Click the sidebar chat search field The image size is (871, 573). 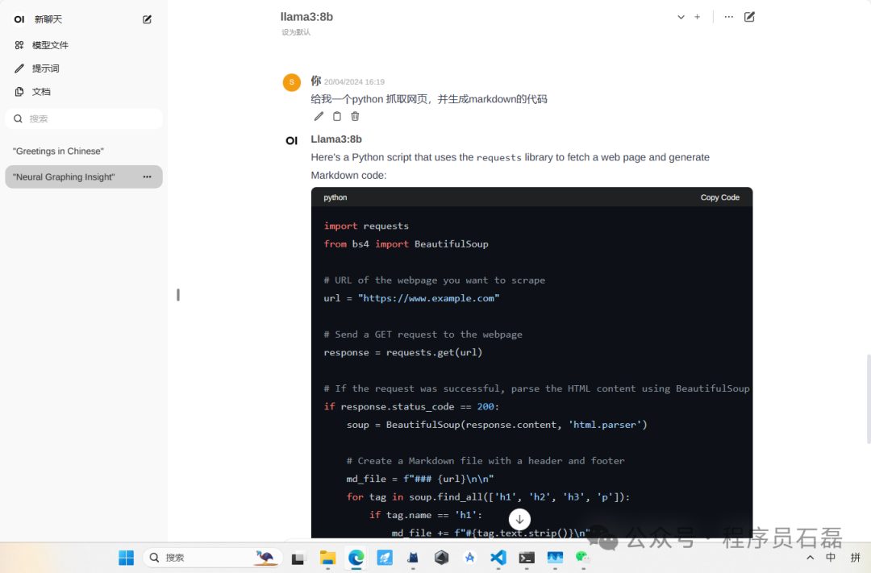coord(89,118)
